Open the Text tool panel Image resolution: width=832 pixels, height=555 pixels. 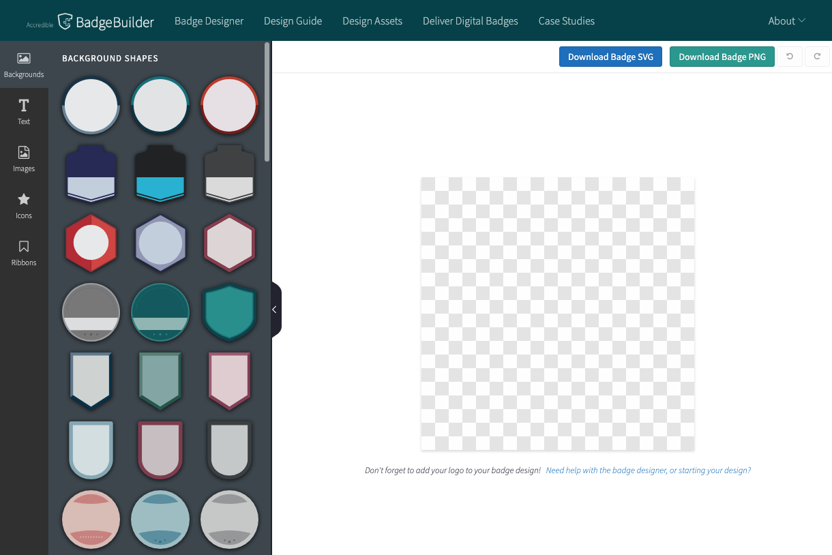tap(24, 112)
